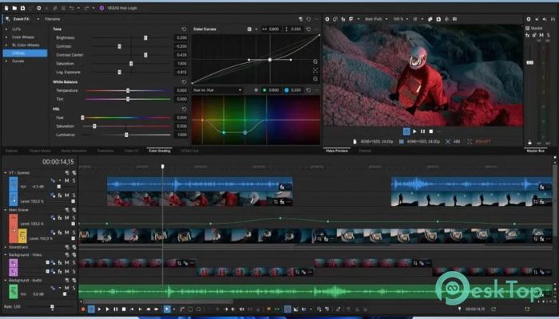Viewport: 559px width, 319px height.
Task: Click the Contrast value field
Action: [x=181, y=46]
